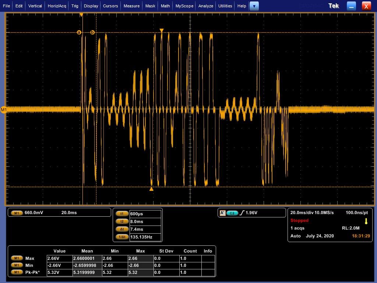Click the yellow status indicator icon beside Stopped
The image size is (377, 283).
click(366, 221)
